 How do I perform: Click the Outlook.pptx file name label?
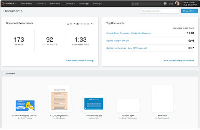coord(128,116)
